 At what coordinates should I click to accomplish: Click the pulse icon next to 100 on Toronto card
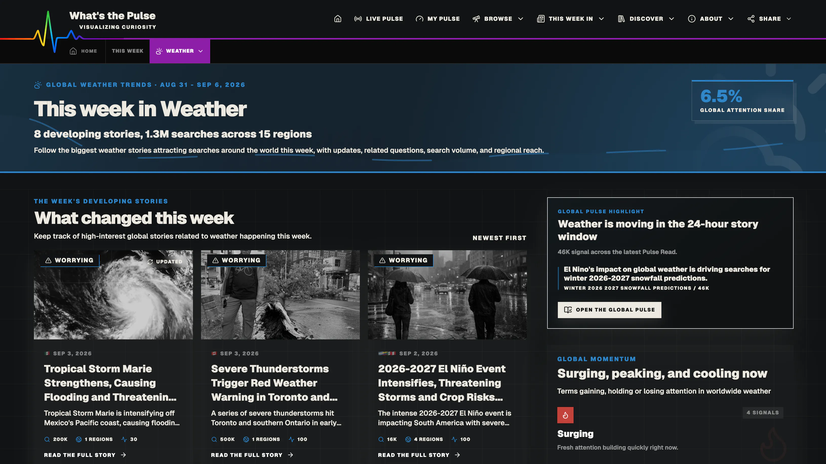(x=291, y=439)
